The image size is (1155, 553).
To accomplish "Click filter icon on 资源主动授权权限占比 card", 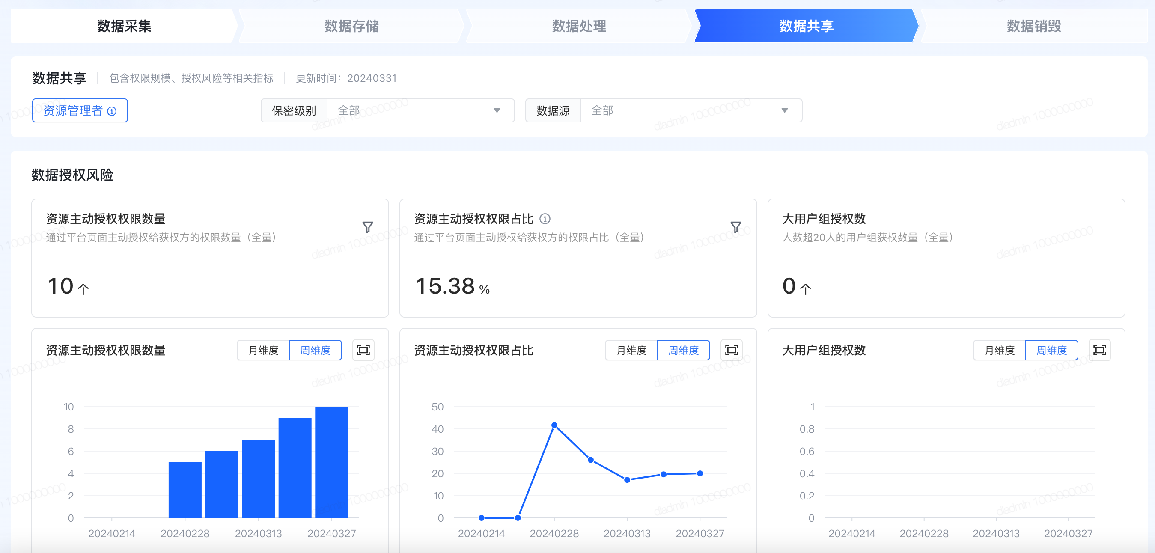I will pyautogui.click(x=735, y=227).
